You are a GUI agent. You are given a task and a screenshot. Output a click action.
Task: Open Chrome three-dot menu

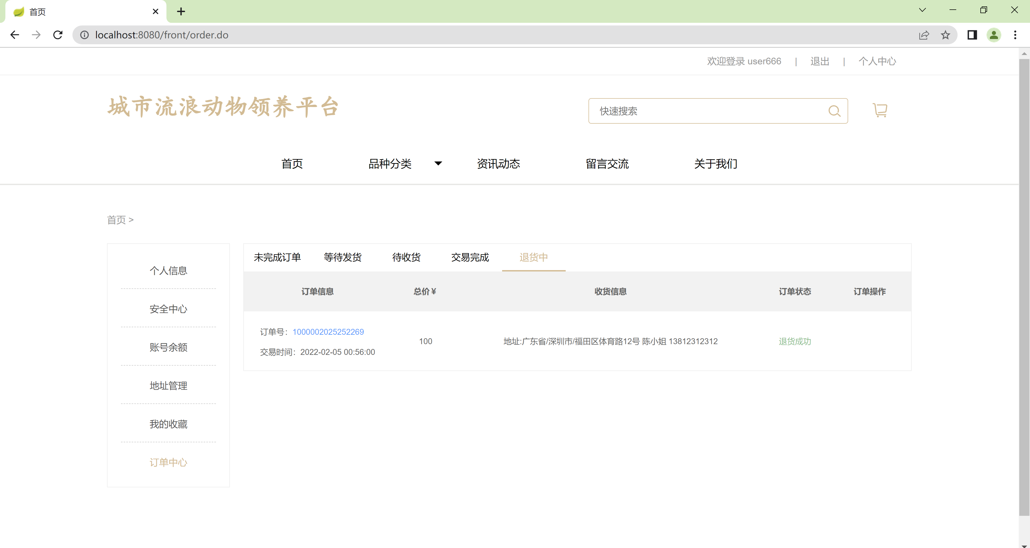click(x=1015, y=35)
